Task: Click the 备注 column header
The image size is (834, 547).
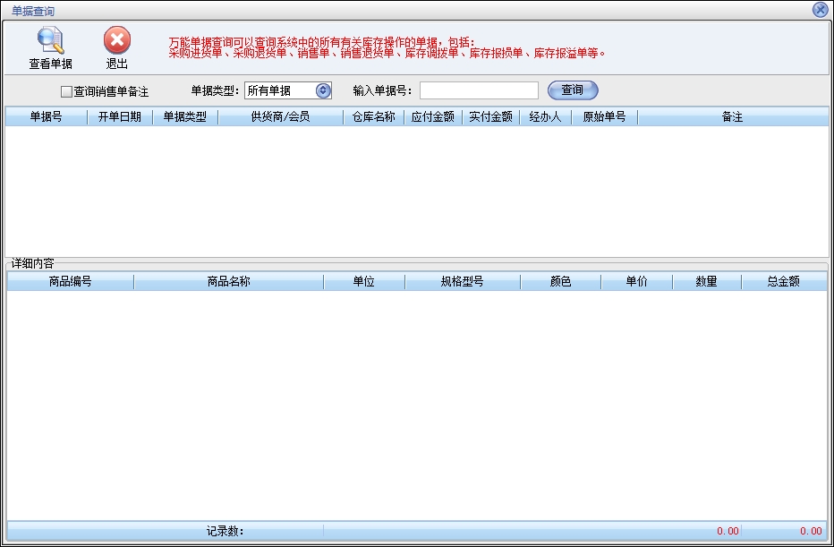Action: (732, 117)
